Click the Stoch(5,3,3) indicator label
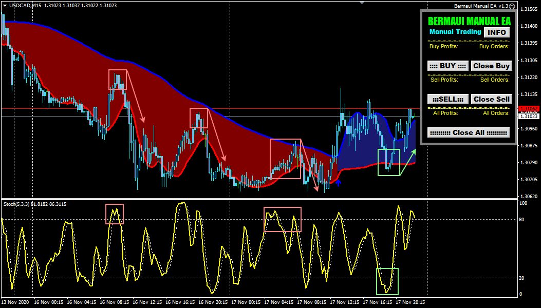The width and height of the screenshot is (541, 308). [x=16, y=204]
